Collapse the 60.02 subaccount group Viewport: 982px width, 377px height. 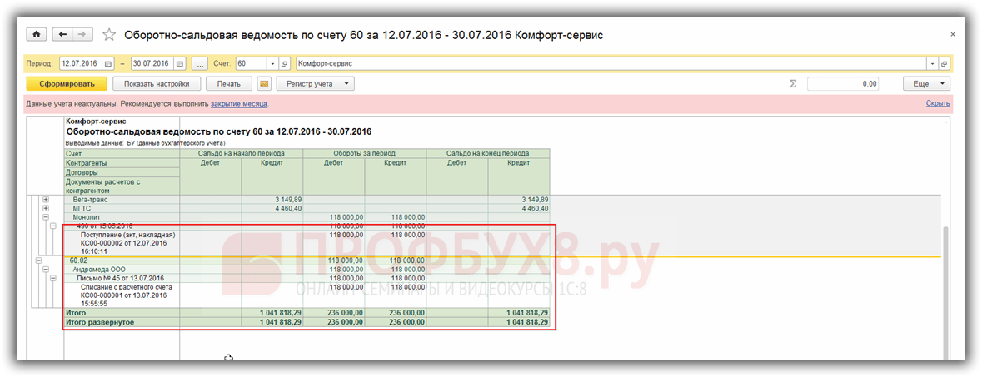[x=39, y=260]
